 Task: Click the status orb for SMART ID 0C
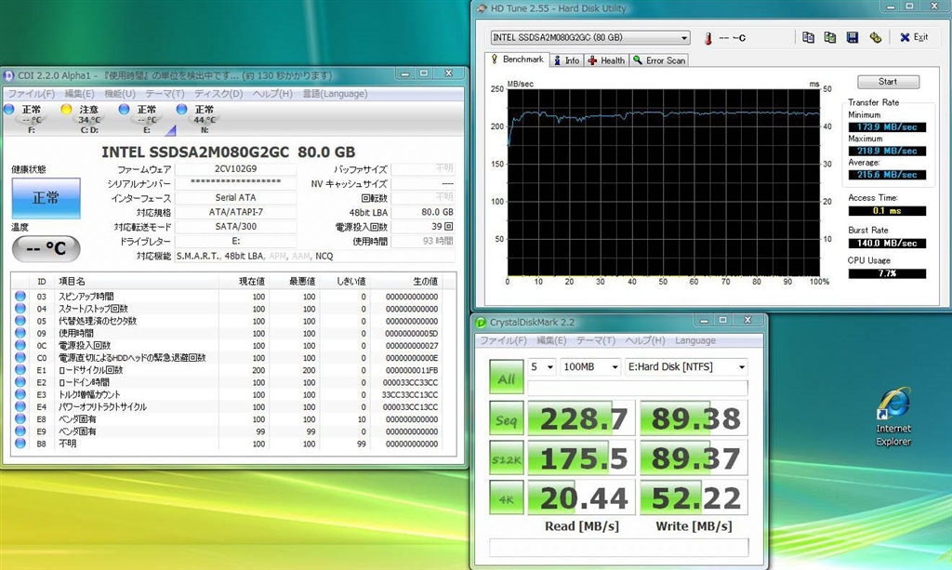pyautogui.click(x=20, y=345)
